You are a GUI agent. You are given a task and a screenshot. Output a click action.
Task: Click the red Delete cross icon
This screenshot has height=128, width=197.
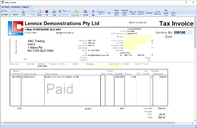click(85, 12)
